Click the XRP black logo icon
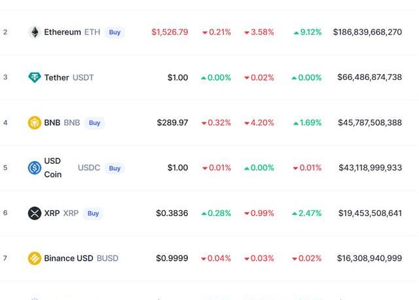This screenshot has width=419, height=300. click(35, 213)
